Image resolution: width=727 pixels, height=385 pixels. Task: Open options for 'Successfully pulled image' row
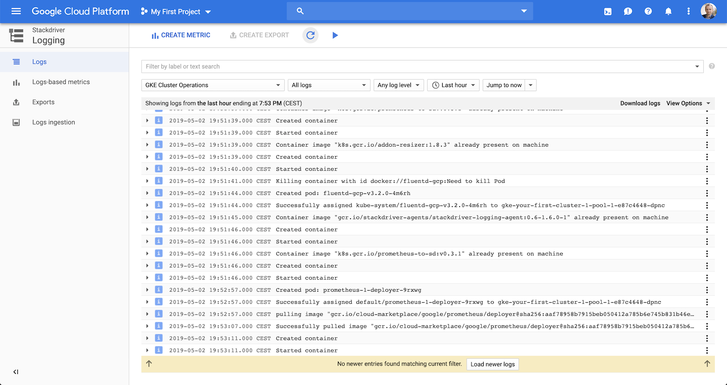(707, 326)
